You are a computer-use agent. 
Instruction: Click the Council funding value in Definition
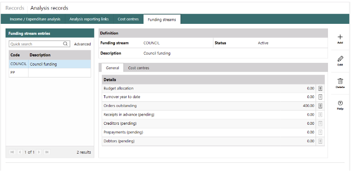157,53
